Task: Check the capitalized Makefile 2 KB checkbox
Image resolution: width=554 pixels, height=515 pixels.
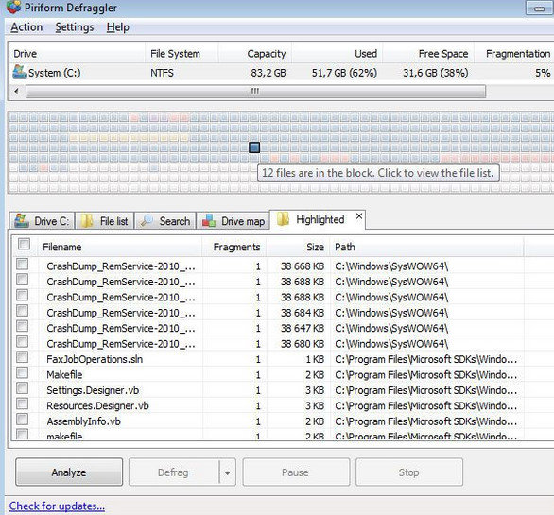Action: [x=23, y=372]
